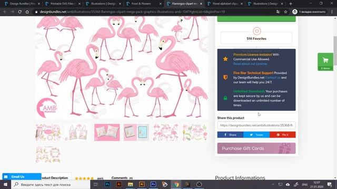Open the green shopping cart widget
This screenshot has width=337, height=189.
coord(325,62)
